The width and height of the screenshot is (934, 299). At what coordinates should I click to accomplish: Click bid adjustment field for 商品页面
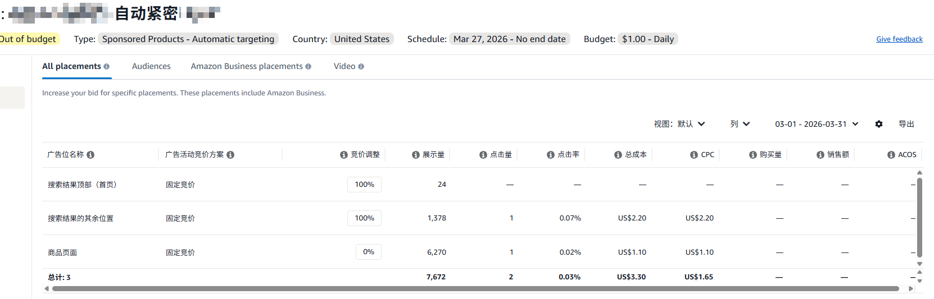(368, 252)
